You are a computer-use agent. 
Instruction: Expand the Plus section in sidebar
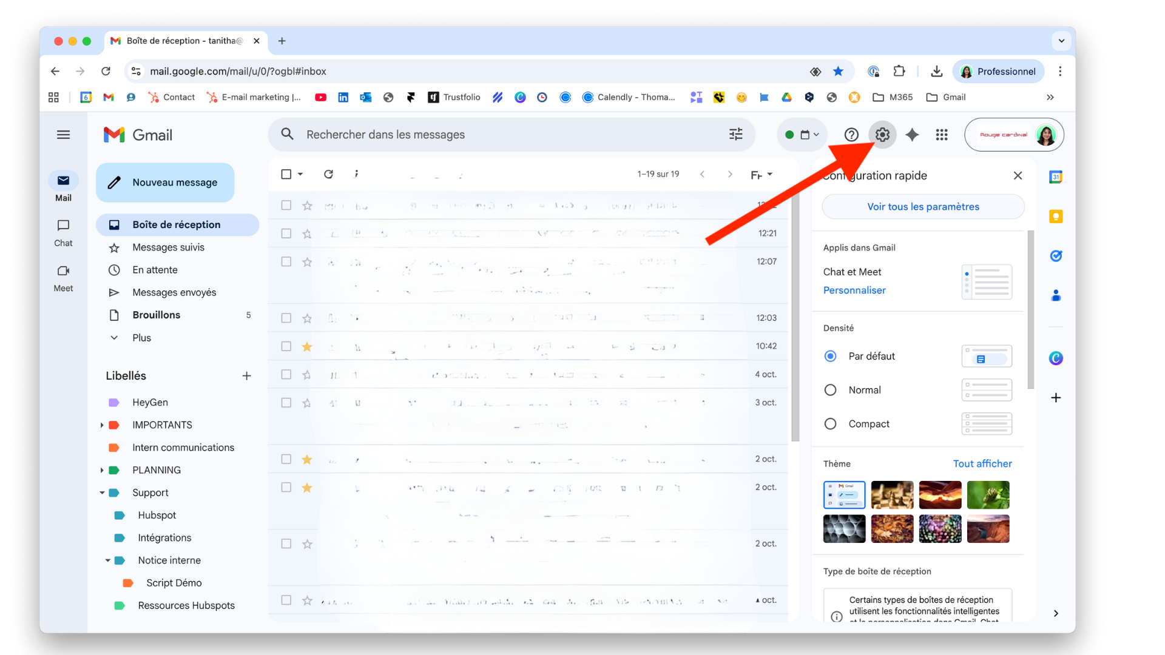(141, 338)
